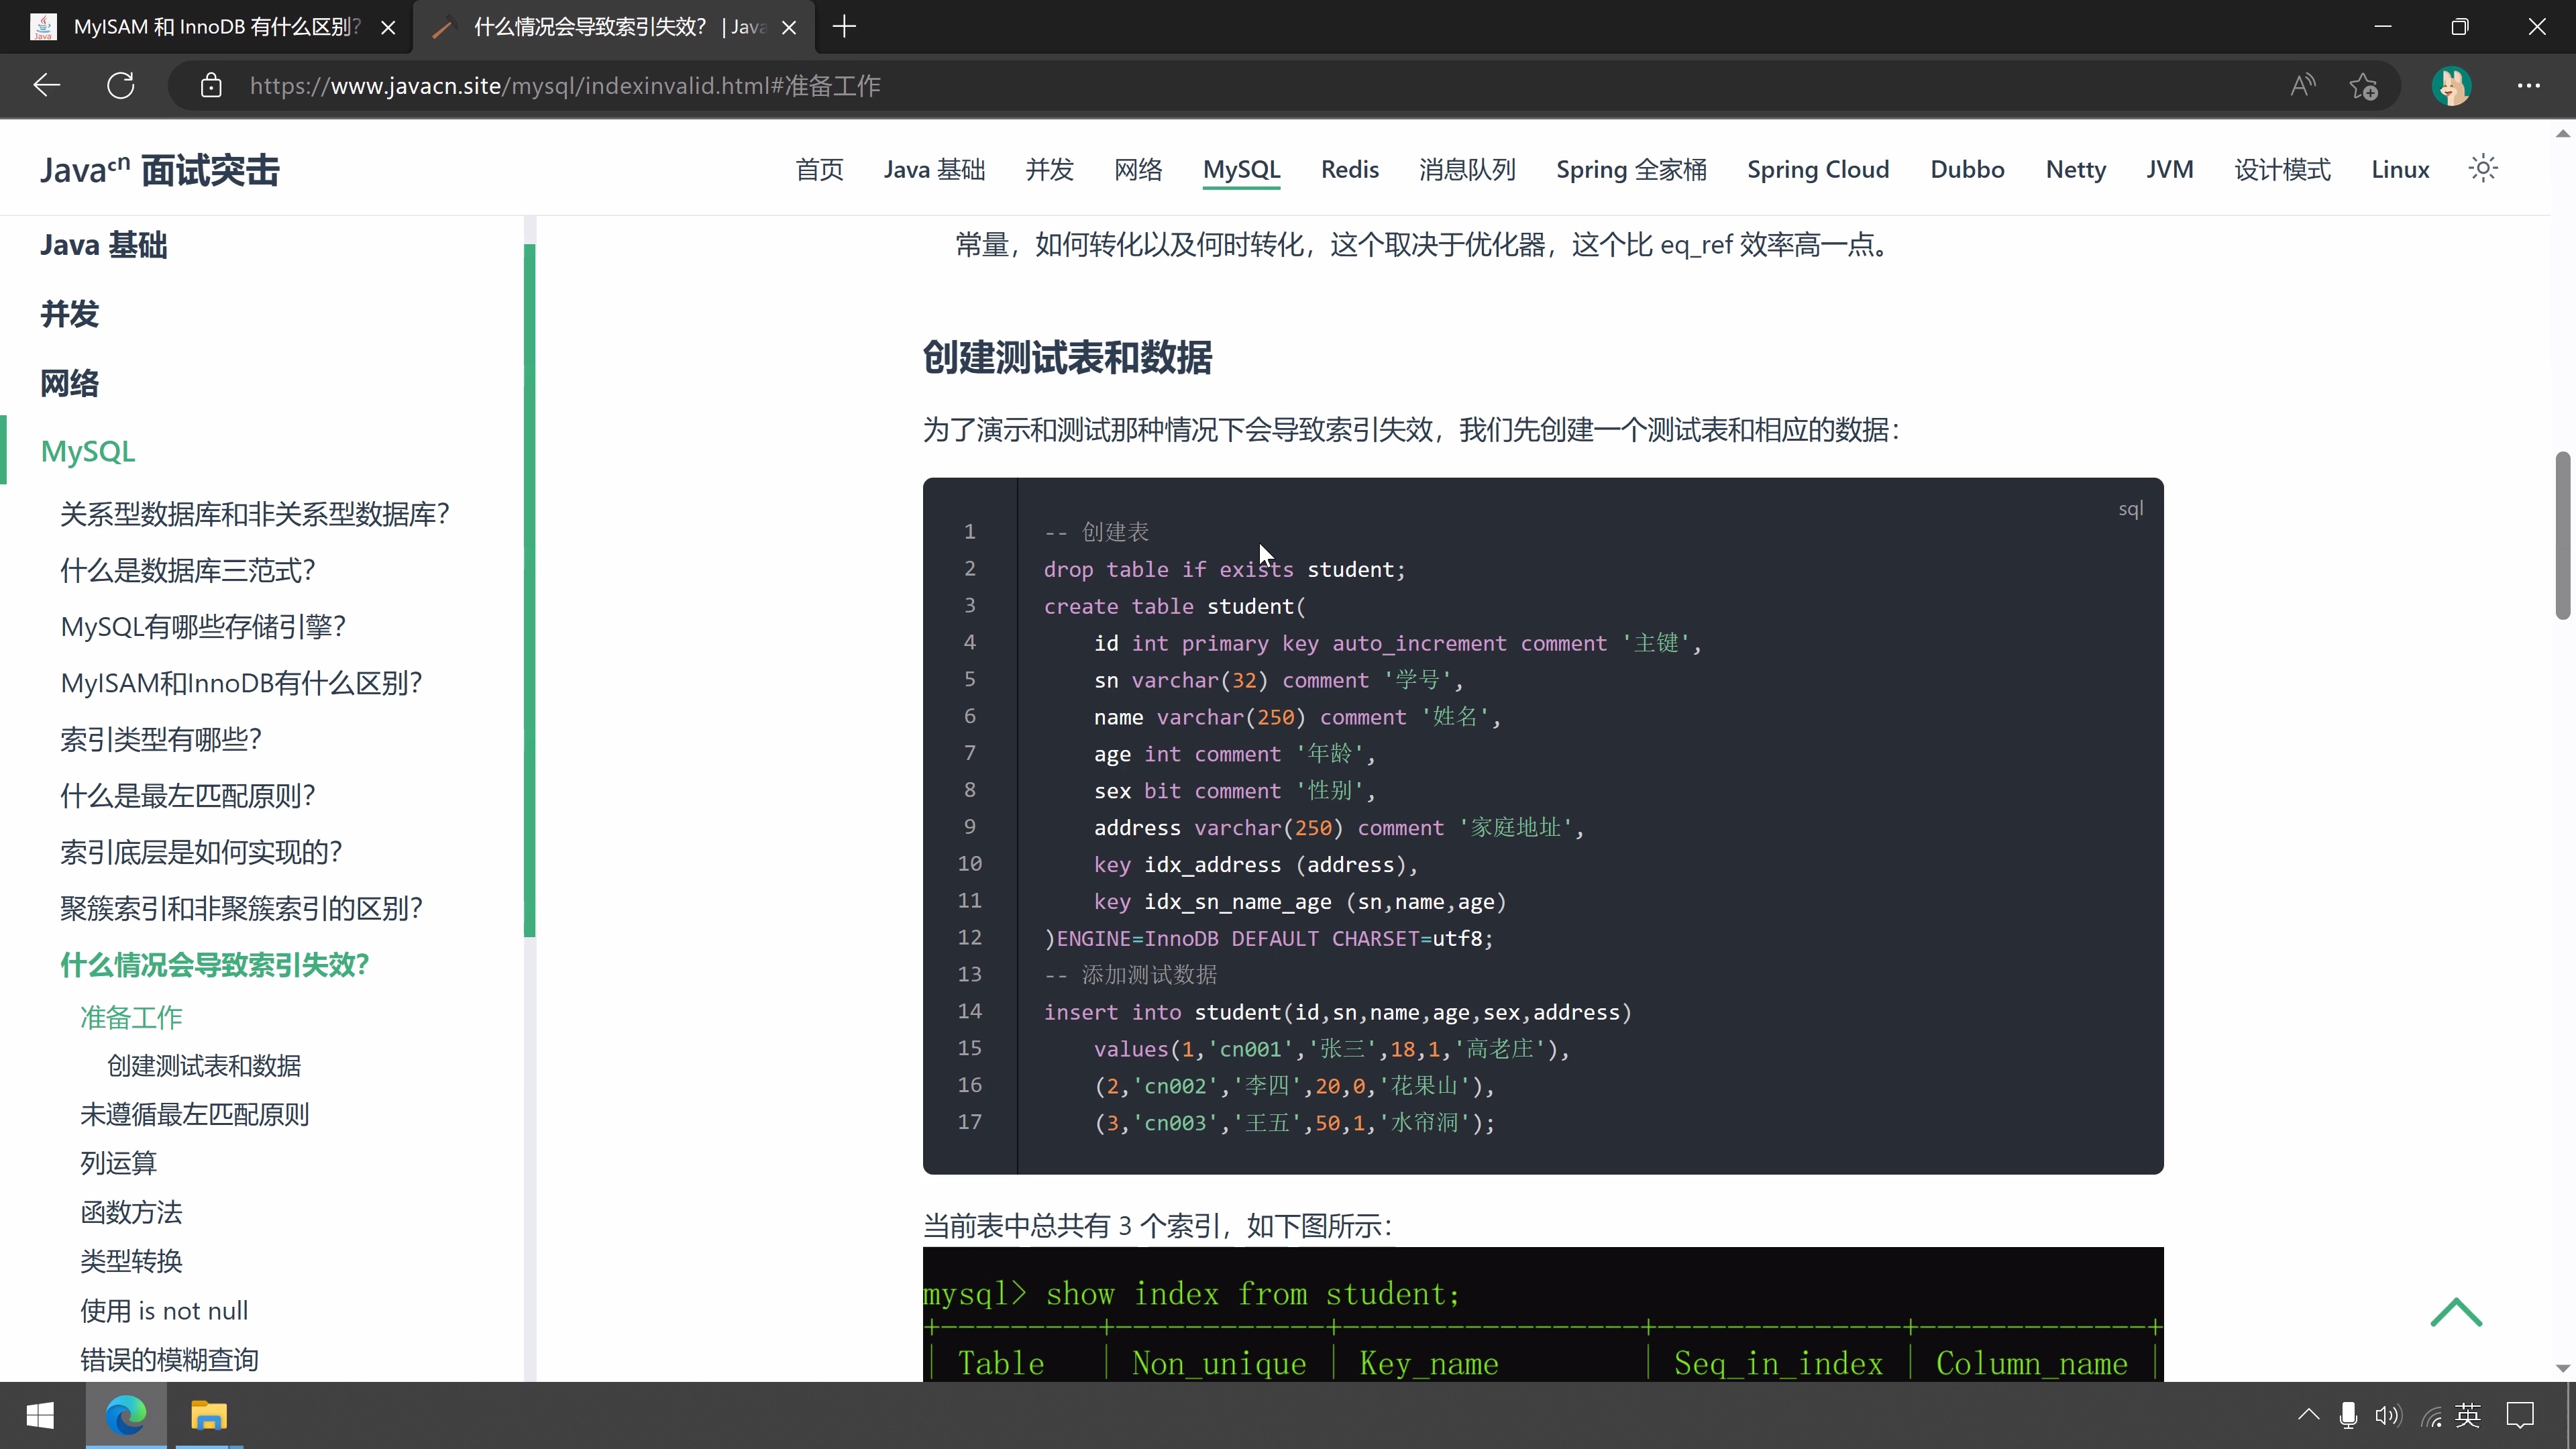Screen dimensions: 2576x1449
Task: Show hidden tray icons with chevron
Action: click(2308, 1415)
